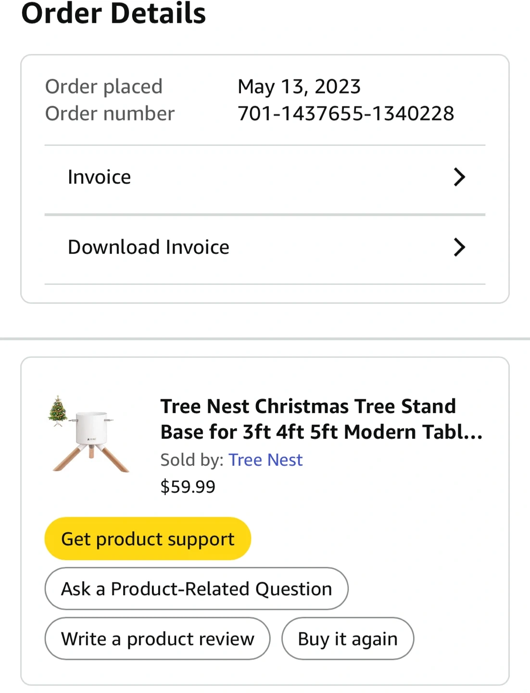The width and height of the screenshot is (530, 693).
Task: Click Ask a Product-Related Question
Action: [x=196, y=589]
